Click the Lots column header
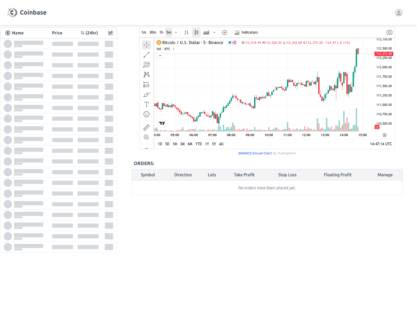Image resolution: width=417 pixels, height=313 pixels. point(212,175)
